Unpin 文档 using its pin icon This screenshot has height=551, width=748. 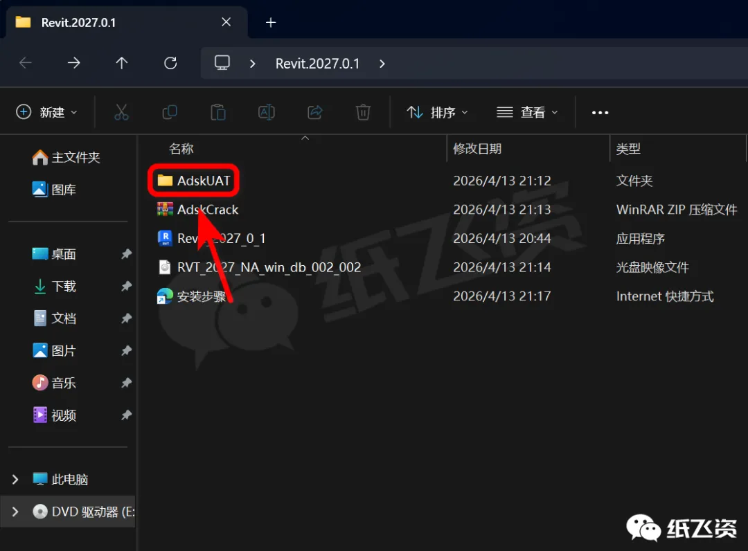126,318
